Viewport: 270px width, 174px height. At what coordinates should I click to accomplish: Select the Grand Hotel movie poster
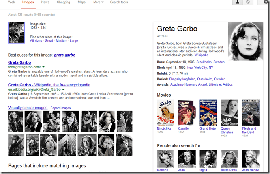pos(208,112)
